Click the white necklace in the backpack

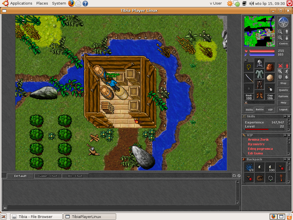tap(270, 178)
